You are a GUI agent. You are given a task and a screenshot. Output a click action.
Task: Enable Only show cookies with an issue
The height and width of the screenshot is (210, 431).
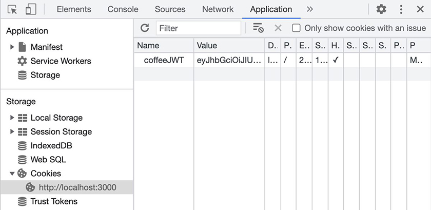(296, 28)
